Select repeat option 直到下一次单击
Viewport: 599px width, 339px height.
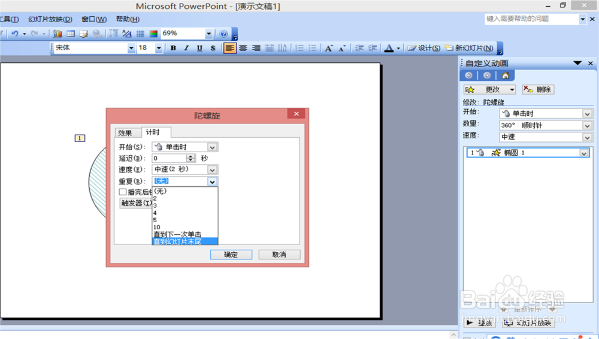pos(185,234)
